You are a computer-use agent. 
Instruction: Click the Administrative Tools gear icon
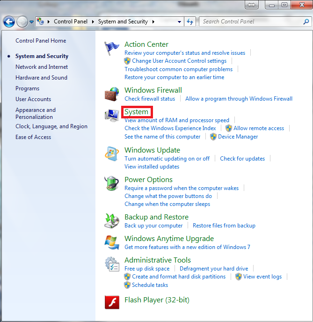point(112,264)
